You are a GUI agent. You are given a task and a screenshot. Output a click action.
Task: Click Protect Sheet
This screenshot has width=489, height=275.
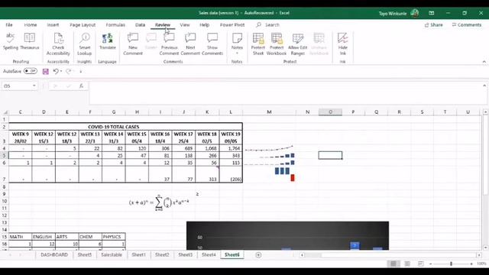[258, 44]
